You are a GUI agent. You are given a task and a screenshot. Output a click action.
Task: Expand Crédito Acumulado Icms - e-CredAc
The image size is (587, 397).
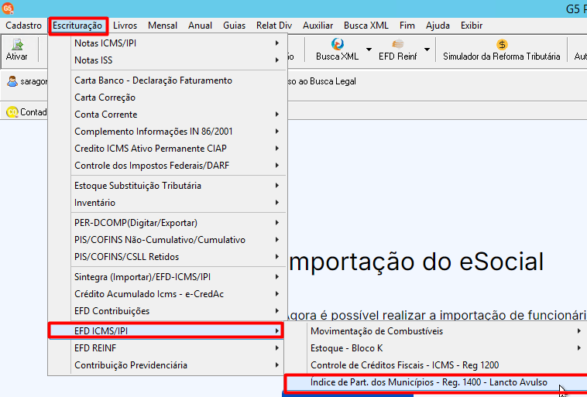tap(167, 294)
